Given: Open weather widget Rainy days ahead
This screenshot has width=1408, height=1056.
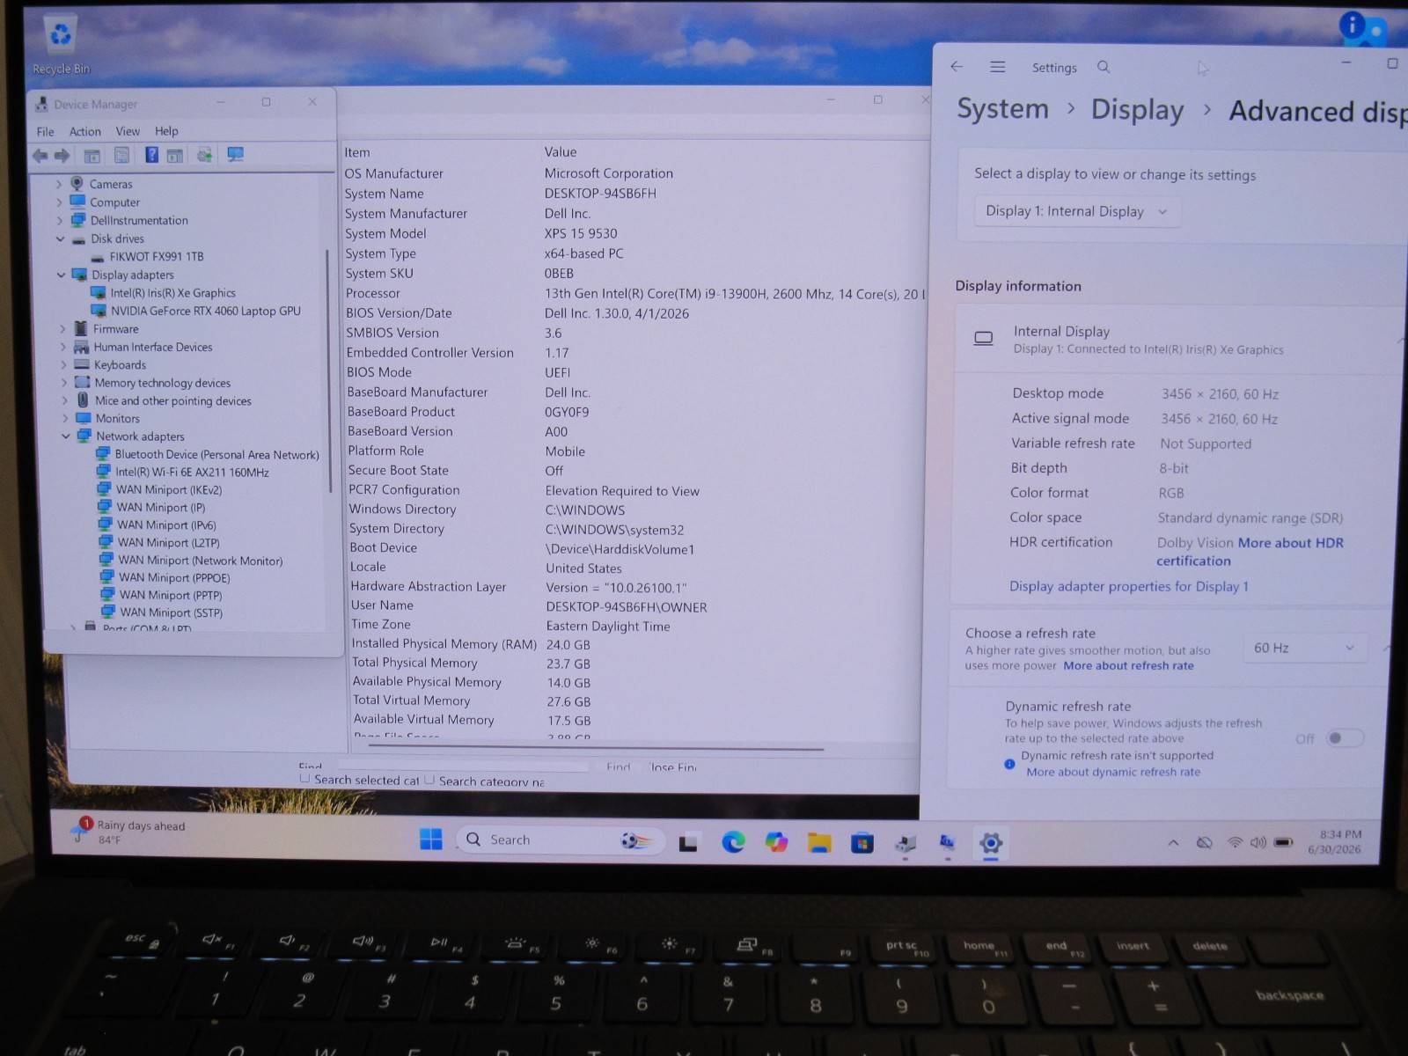Looking at the screenshot, I should click(130, 832).
